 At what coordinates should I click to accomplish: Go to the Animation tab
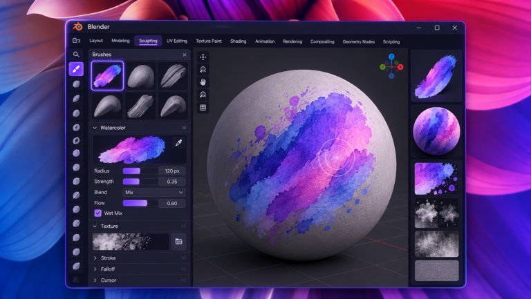265,41
